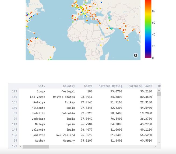This screenshot has height=154, width=176.
Task: Click the New Zealand country cell
Action: coord(66,135)
